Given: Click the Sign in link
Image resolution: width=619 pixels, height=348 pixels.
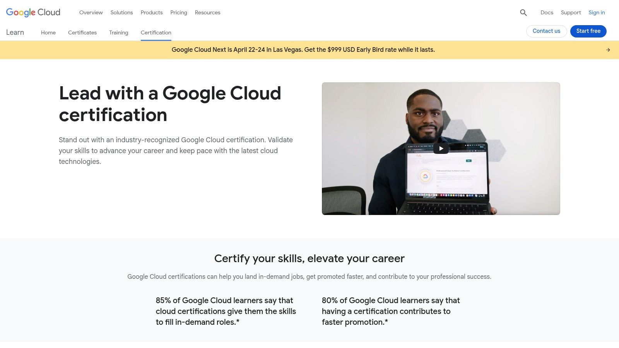Looking at the screenshot, I should click(x=597, y=12).
